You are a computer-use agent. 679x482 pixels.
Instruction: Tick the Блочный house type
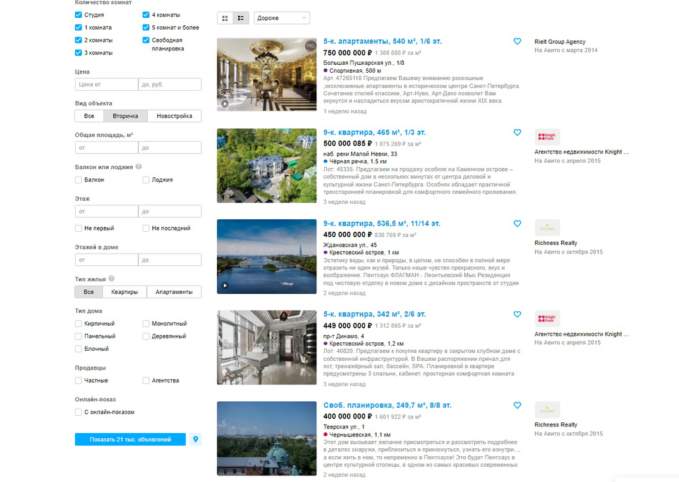pyautogui.click(x=78, y=349)
